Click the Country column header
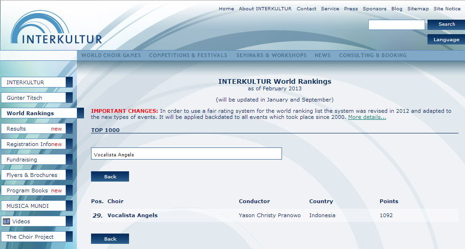The width and height of the screenshot is (465, 249). pyautogui.click(x=321, y=201)
